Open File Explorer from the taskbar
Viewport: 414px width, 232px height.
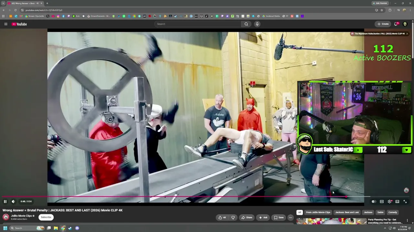56,228
